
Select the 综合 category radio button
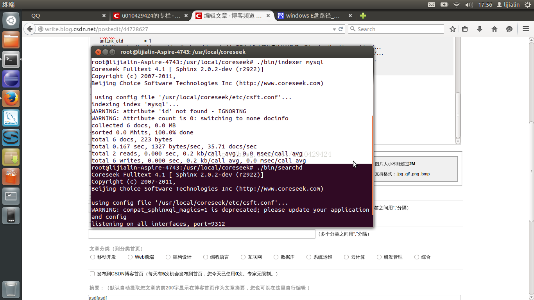pyautogui.click(x=417, y=257)
